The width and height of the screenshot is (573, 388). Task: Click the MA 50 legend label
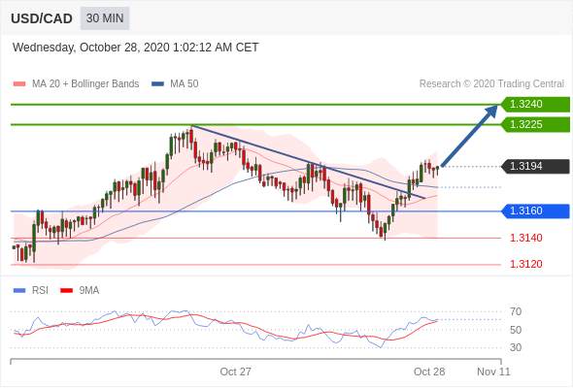[185, 84]
